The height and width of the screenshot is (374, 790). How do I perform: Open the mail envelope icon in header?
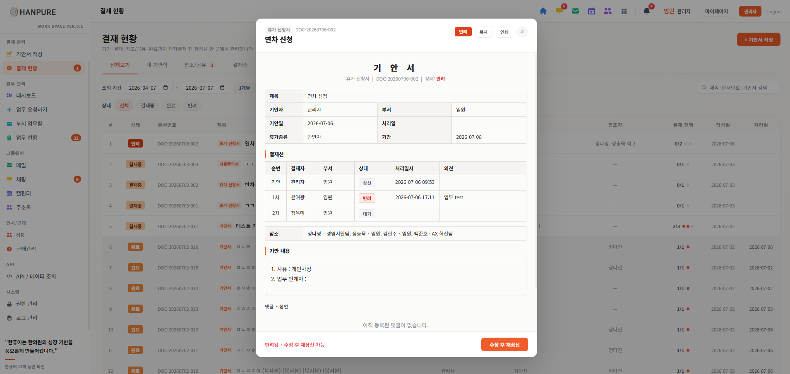[x=575, y=11]
